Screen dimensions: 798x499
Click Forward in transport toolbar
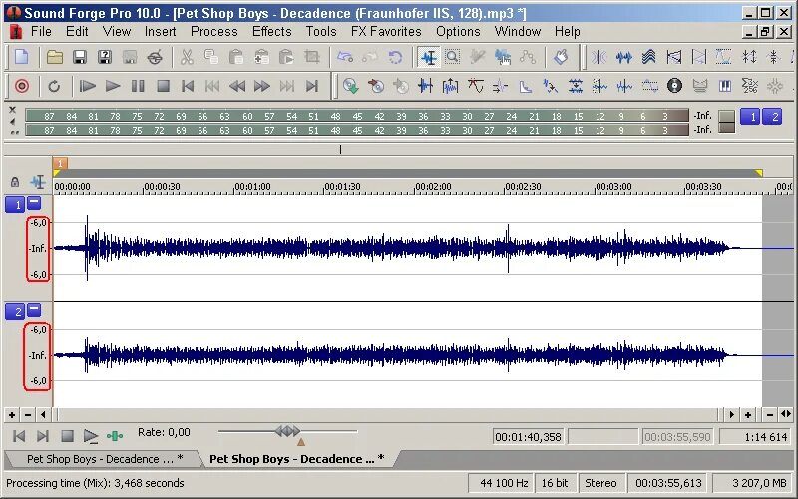(262, 86)
